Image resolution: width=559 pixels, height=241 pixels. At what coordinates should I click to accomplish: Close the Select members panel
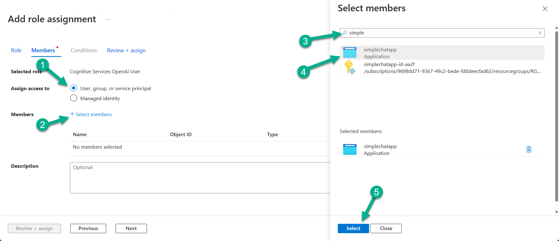tap(545, 9)
